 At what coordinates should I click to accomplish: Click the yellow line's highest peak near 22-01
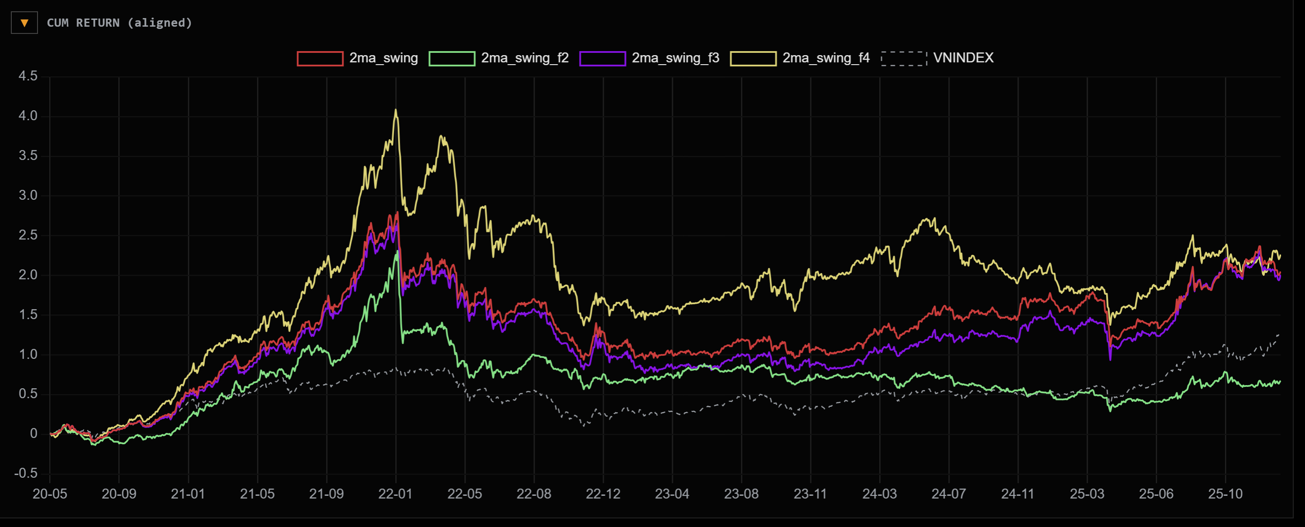coord(396,110)
